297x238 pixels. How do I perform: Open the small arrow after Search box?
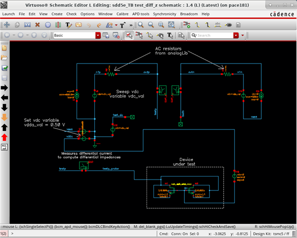[242, 35]
